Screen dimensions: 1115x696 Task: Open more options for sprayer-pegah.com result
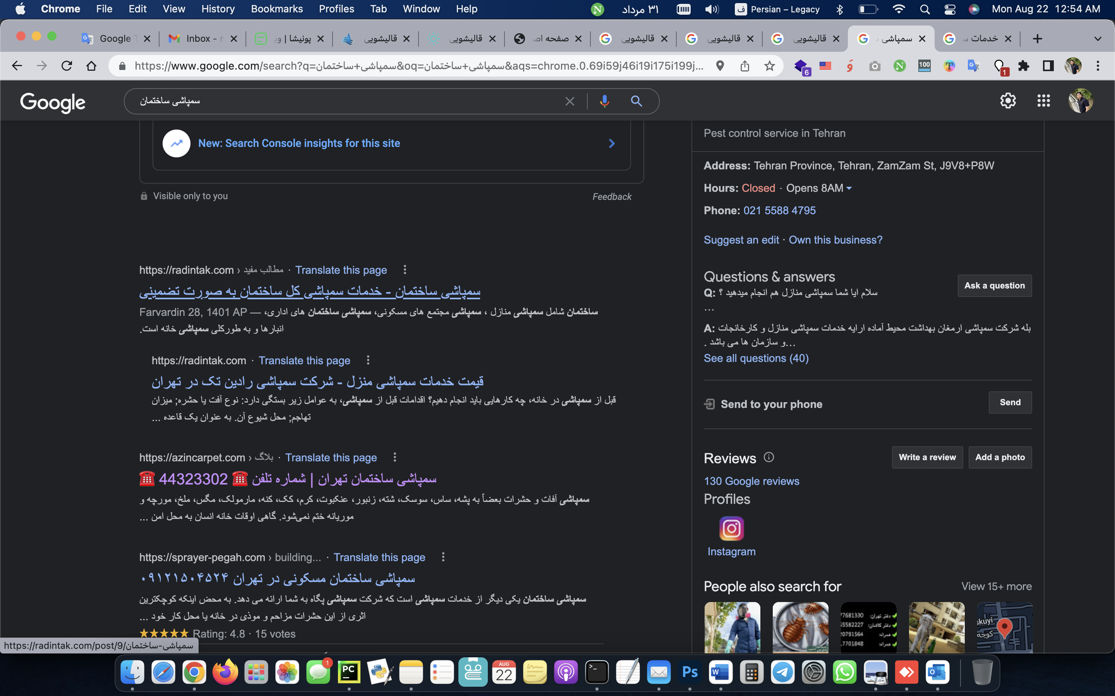pyautogui.click(x=443, y=557)
